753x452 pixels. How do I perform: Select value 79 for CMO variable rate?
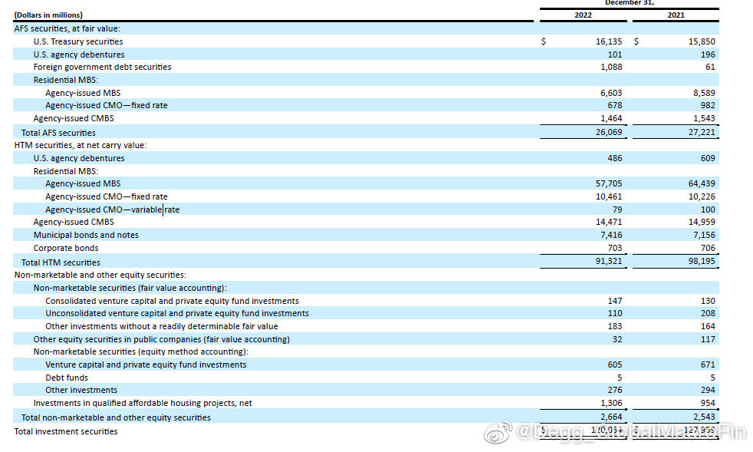617,210
